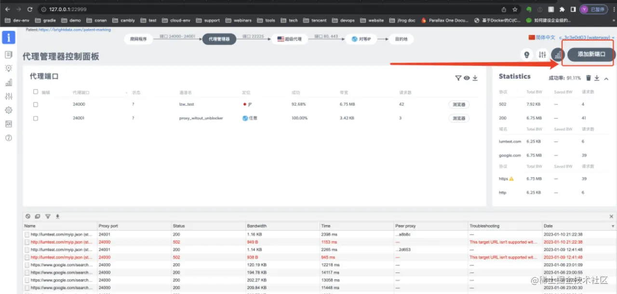This screenshot has height=294, width=617.
Task: Select log entry with bandwidth 1.16 KB
Action: coord(320,234)
